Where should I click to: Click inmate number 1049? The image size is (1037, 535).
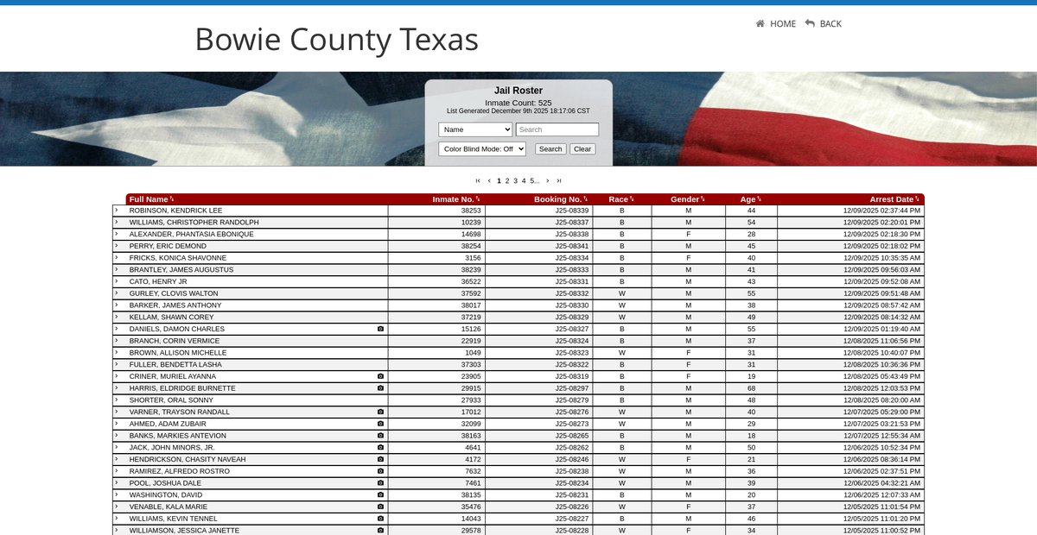click(x=474, y=353)
